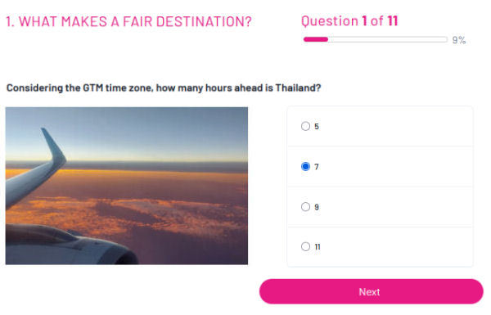Open the airplane window sunset photo
491x315 pixels.
click(x=127, y=186)
